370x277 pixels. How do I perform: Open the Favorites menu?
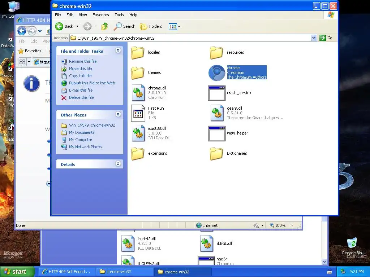click(x=101, y=15)
